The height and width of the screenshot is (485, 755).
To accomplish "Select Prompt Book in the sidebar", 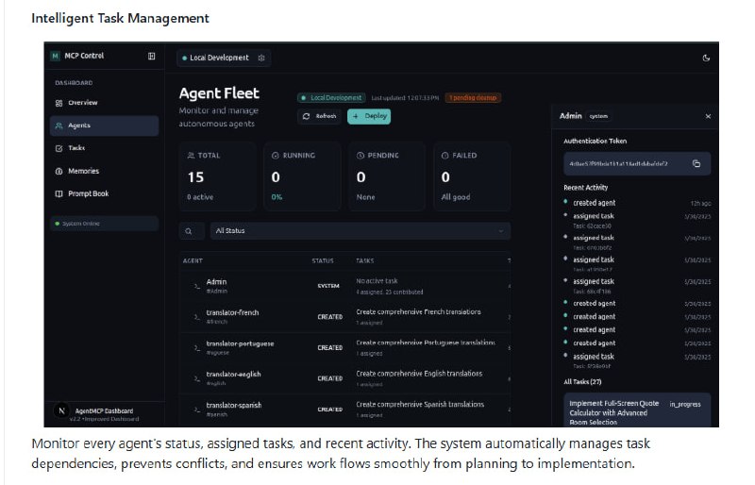I will [x=88, y=194].
